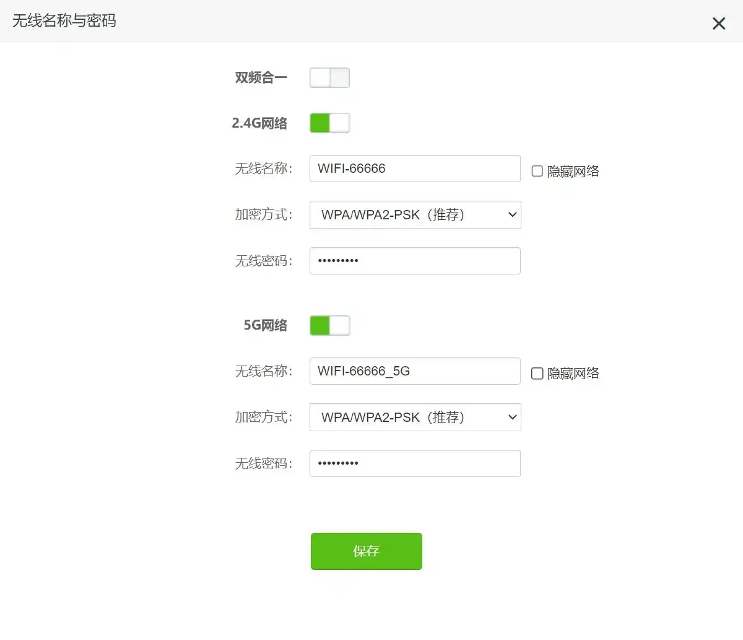Select the 2.4G 无线密码 password field

coord(415,261)
